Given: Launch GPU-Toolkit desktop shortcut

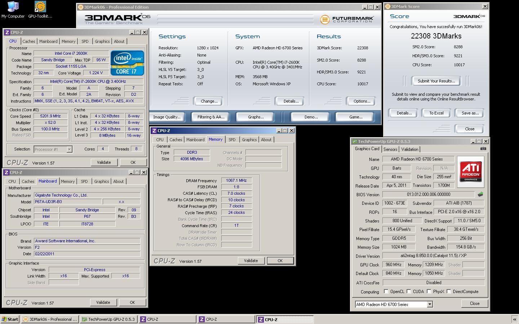Looking at the screenshot, I should pos(40,10).
